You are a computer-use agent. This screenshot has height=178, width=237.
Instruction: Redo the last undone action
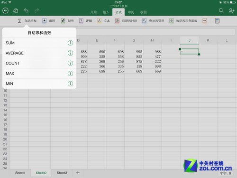[36, 10]
